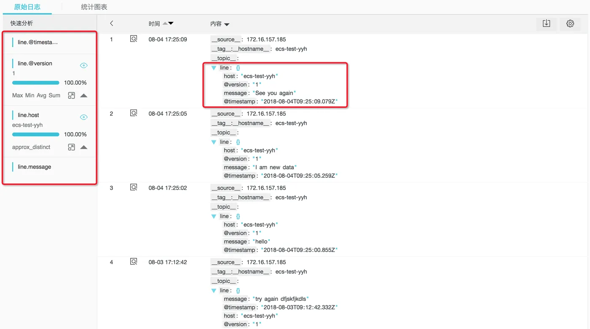Image resolution: width=590 pixels, height=329 pixels.
Task: Click Sum for line.@version
Action: [x=54, y=95]
